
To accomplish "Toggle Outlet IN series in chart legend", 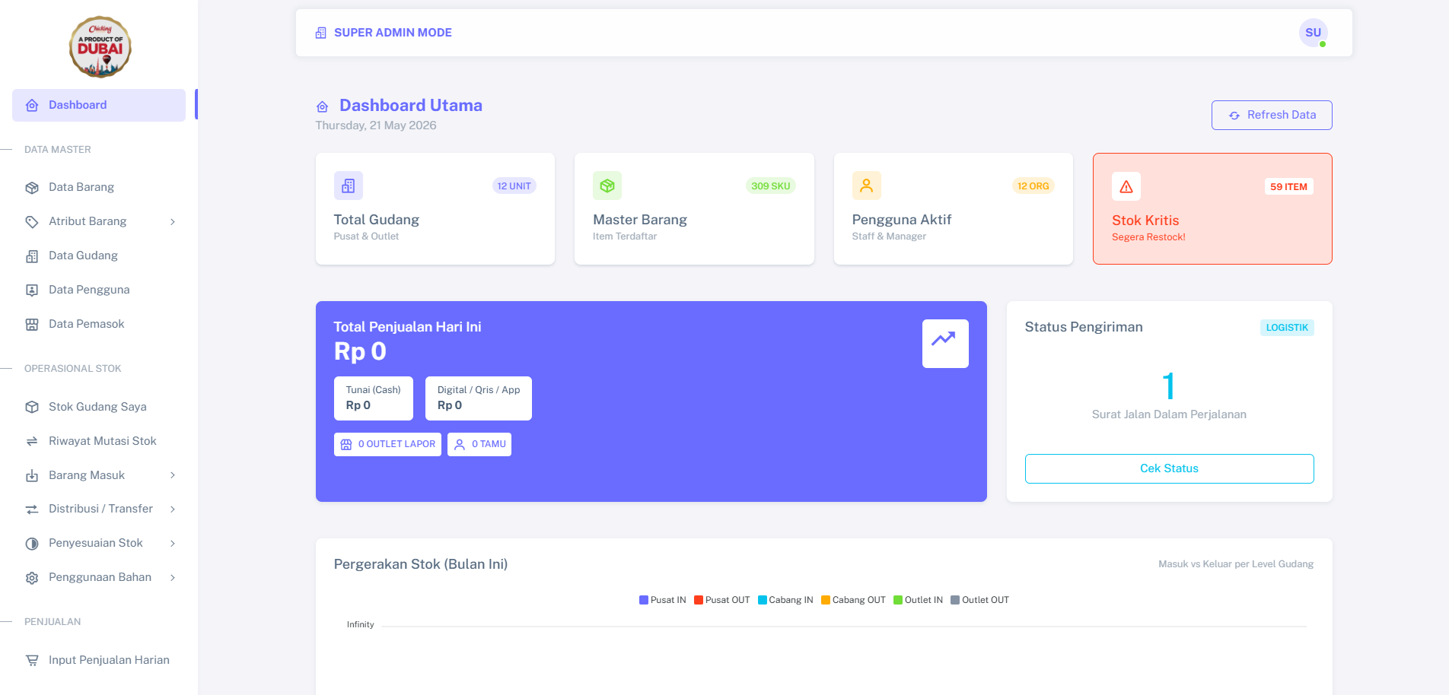I will tap(919, 600).
